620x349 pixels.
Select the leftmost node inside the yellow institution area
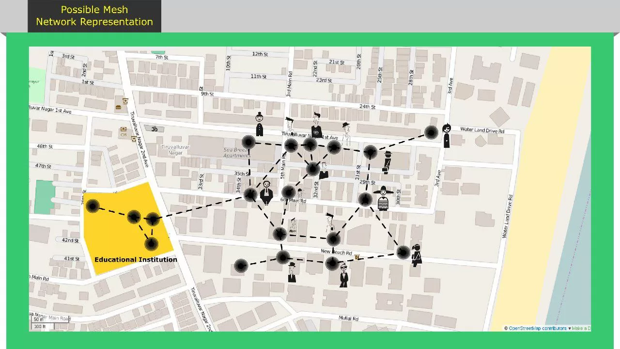pos(93,206)
